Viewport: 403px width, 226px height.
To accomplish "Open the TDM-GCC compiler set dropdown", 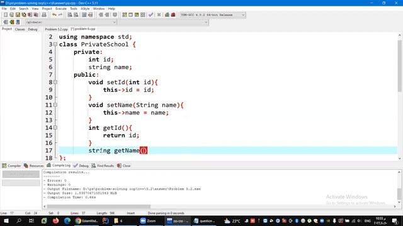I will coord(212,15).
